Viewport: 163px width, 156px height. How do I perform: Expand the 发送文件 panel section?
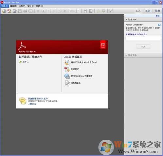tap(126, 55)
